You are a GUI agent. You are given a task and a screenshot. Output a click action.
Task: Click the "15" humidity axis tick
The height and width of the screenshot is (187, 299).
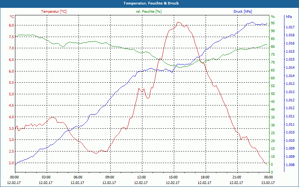[273, 148]
